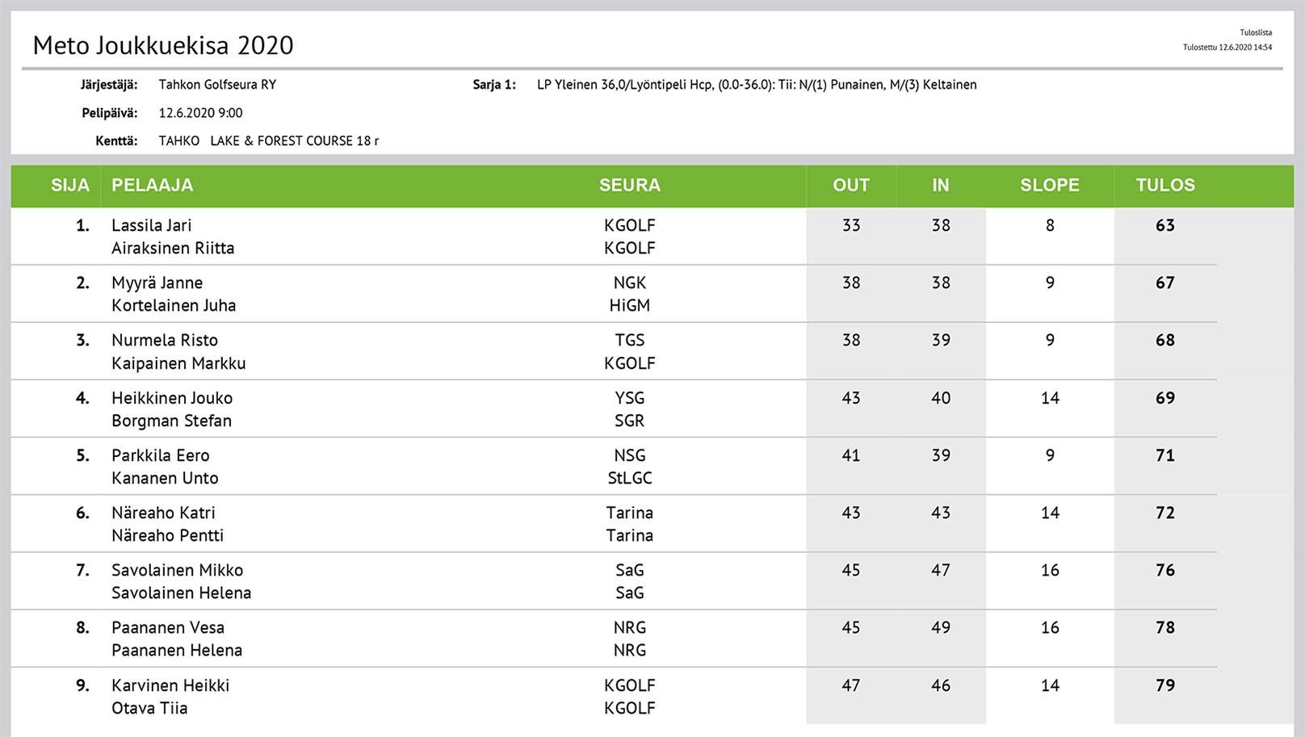Click result 71 for Parkkila Eero
Screen dimensions: 1305x737
coord(1165,455)
